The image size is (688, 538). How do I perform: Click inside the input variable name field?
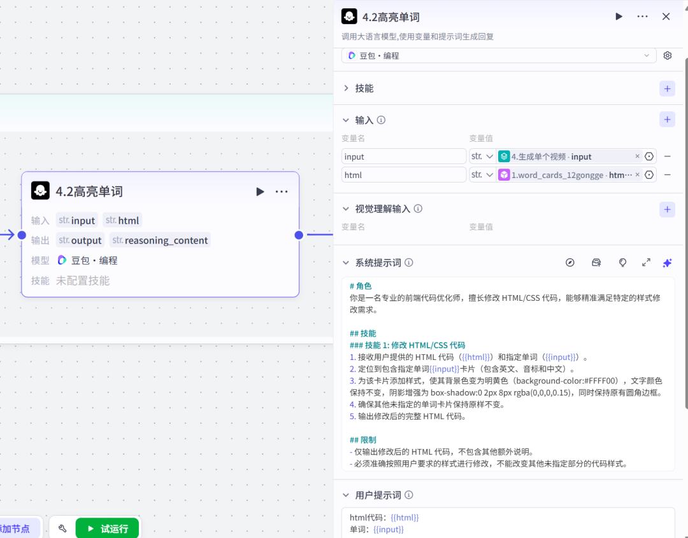pyautogui.click(x=403, y=156)
